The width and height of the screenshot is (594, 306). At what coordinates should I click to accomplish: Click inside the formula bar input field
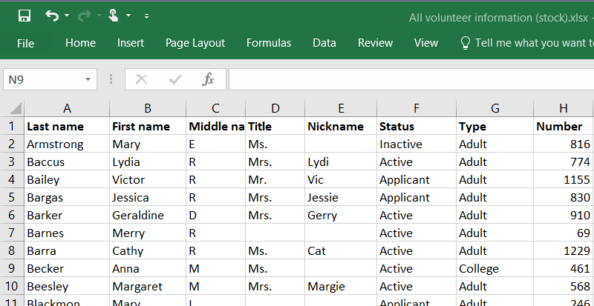[x=408, y=79]
